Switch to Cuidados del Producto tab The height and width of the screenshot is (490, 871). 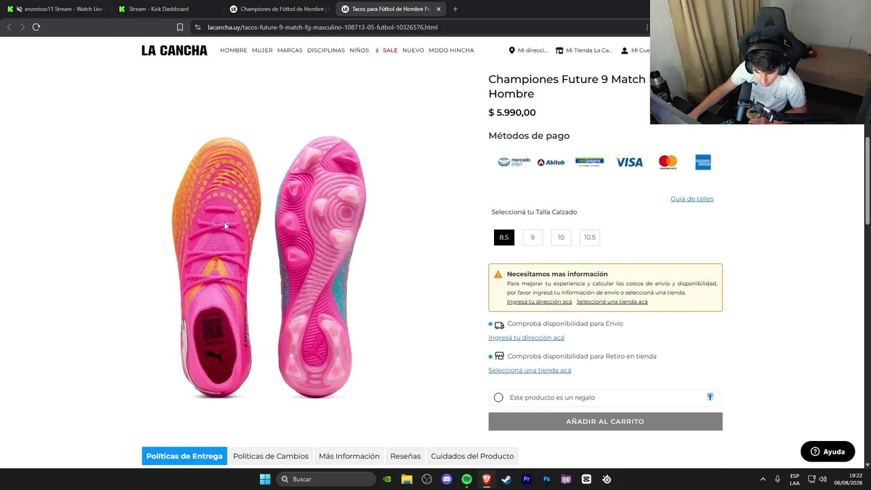472,456
